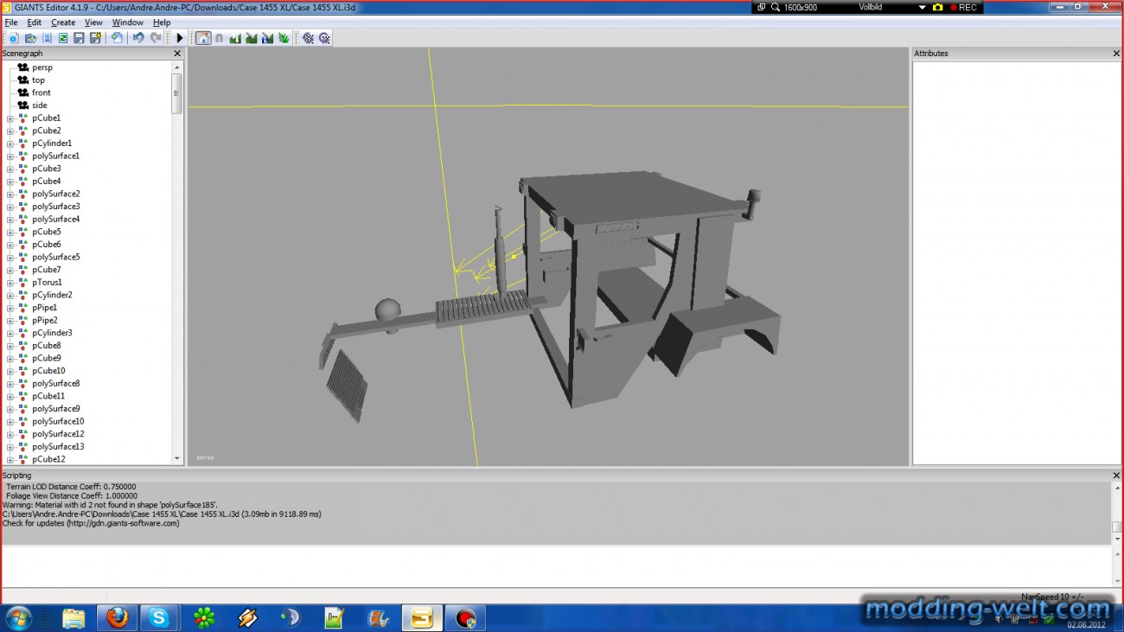Start the game with the Play icon

pos(180,38)
